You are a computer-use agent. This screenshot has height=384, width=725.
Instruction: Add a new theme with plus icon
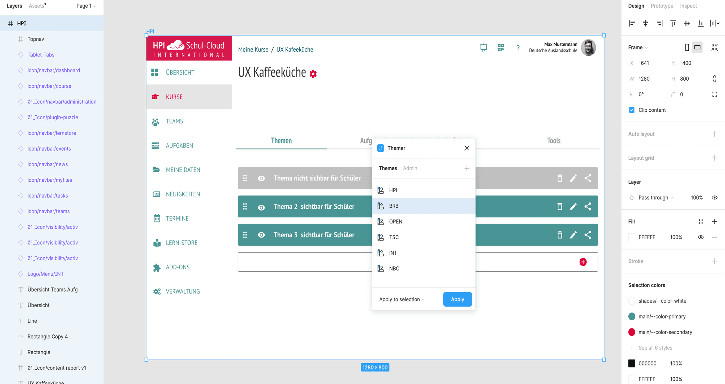pyautogui.click(x=467, y=168)
